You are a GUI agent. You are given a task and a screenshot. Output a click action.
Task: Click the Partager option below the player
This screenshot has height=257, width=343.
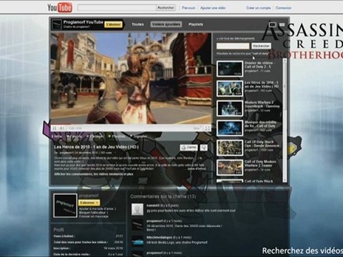[95, 136]
